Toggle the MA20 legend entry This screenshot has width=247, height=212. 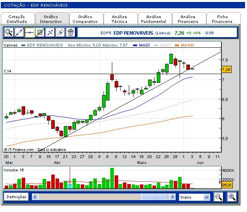141,45
